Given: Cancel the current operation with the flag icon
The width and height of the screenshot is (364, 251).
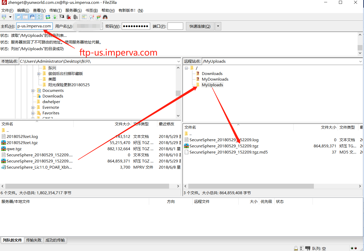Looking at the screenshot, I should click(x=62, y=17).
